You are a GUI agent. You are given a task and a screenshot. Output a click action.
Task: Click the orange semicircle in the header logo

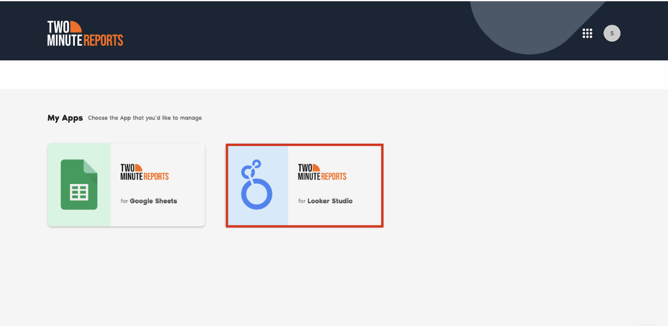pyautogui.click(x=76, y=27)
